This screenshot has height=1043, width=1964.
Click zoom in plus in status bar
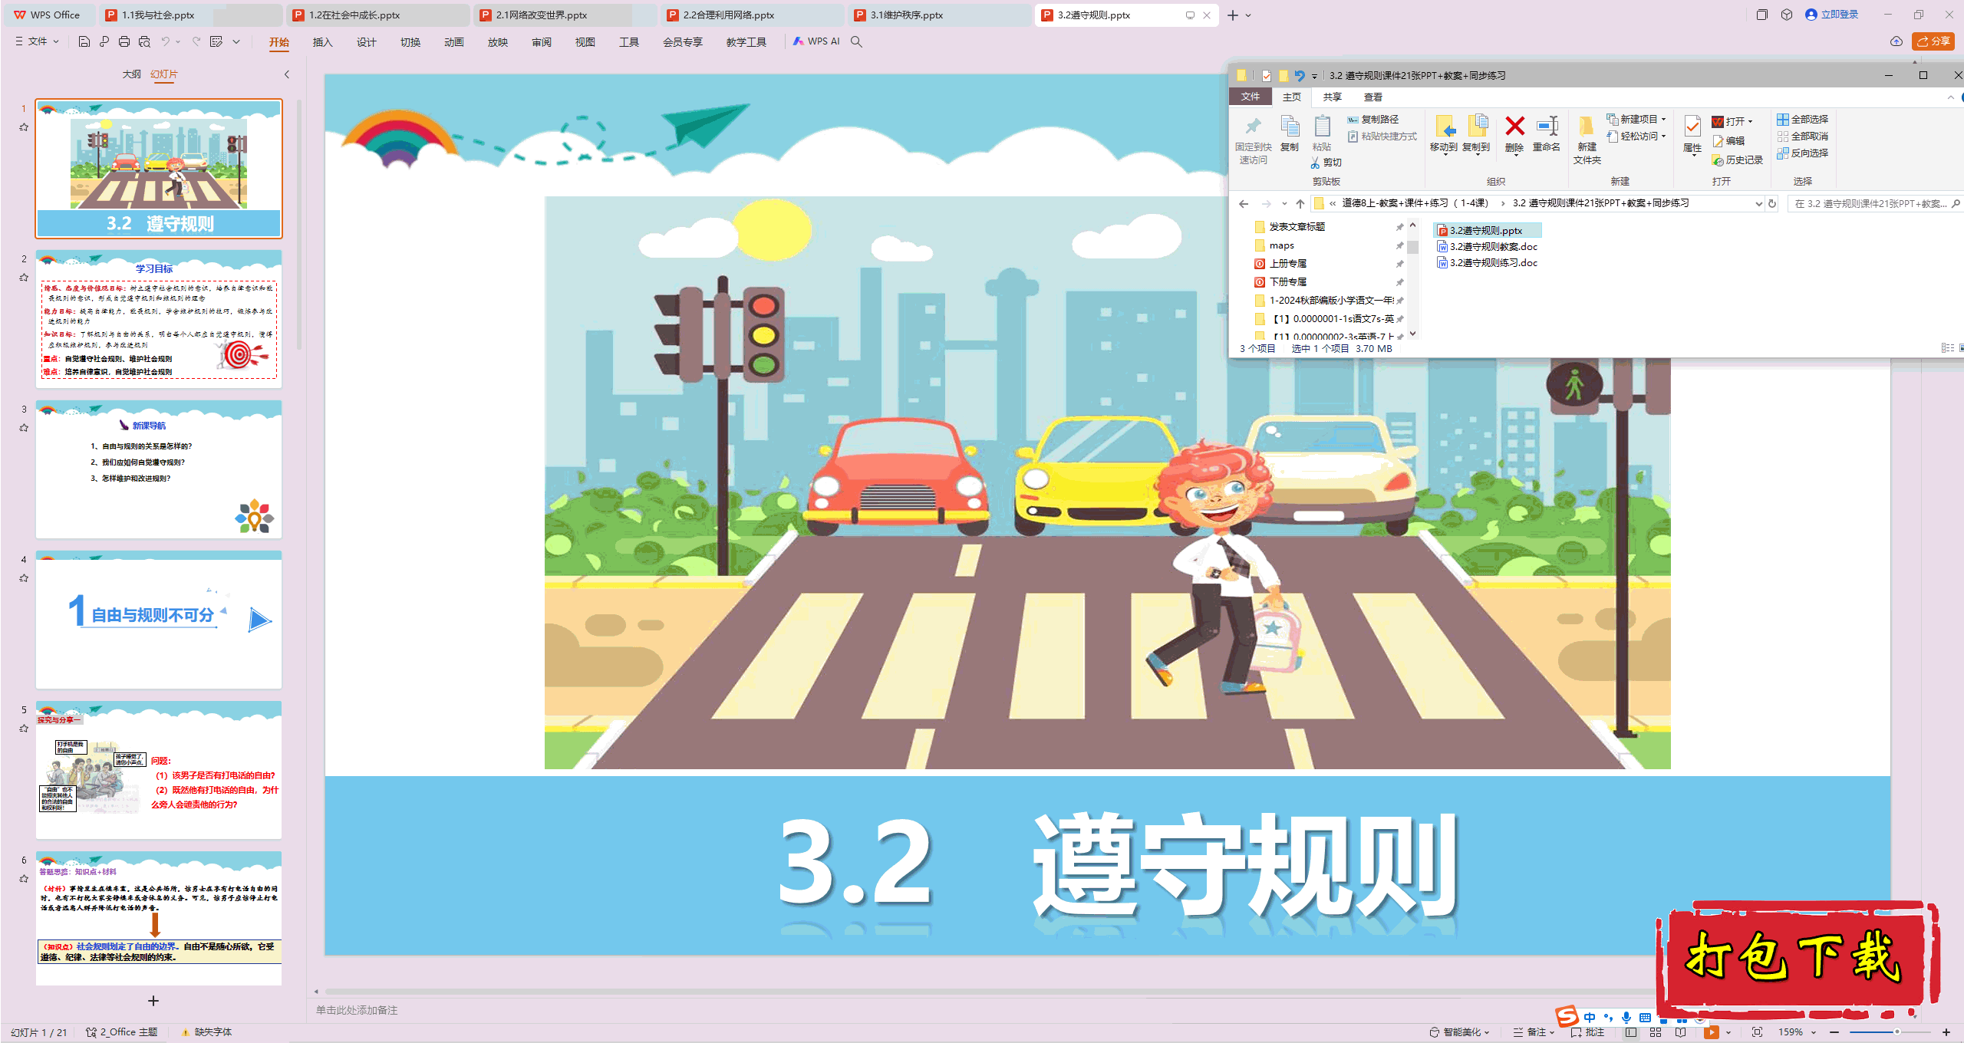coord(1946,1032)
